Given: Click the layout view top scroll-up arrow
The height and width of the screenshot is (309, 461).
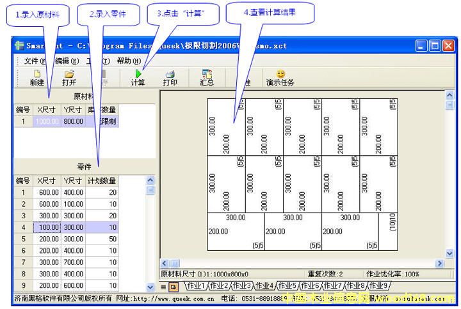Looking at the screenshot, I should pyautogui.click(x=449, y=95).
